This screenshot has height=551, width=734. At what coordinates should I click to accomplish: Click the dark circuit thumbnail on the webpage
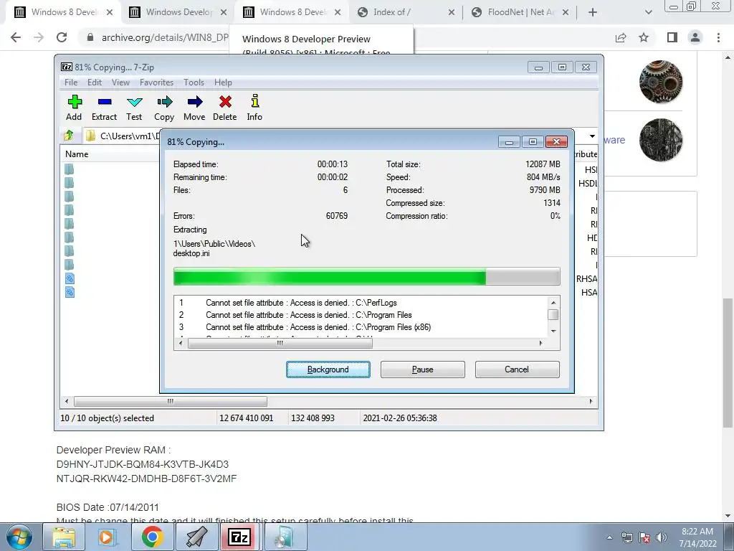click(x=660, y=140)
